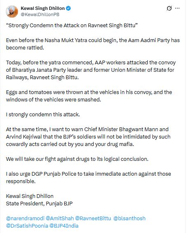Viewport: 188px width, 233px height.
Task: Click the "State President, Punjab BJP" signature line
Action: [x=39, y=204]
